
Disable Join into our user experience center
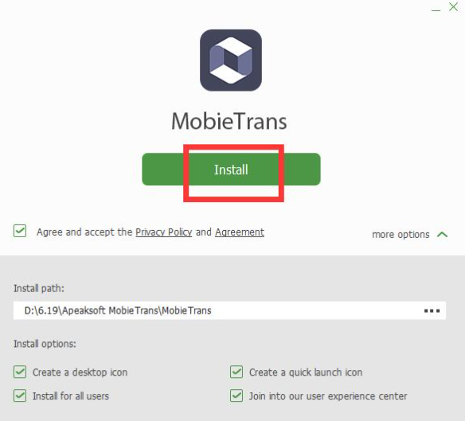point(236,396)
